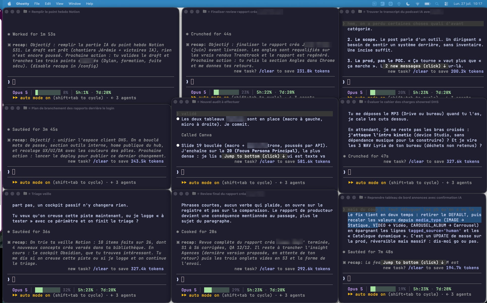Open the Ghostty application menu
The width and height of the screenshot is (487, 303).
point(22,4)
